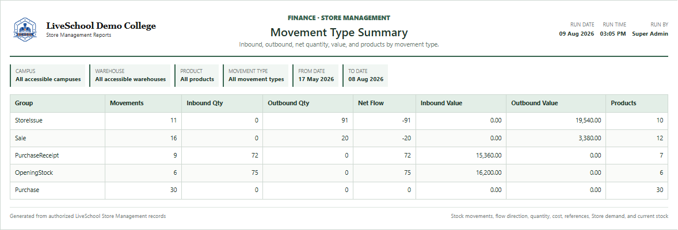Select the To Date 08 Aug 2026

click(x=366, y=76)
